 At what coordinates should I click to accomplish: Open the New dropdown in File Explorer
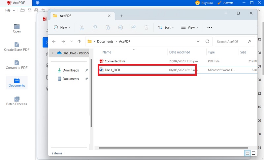(x=62, y=27)
